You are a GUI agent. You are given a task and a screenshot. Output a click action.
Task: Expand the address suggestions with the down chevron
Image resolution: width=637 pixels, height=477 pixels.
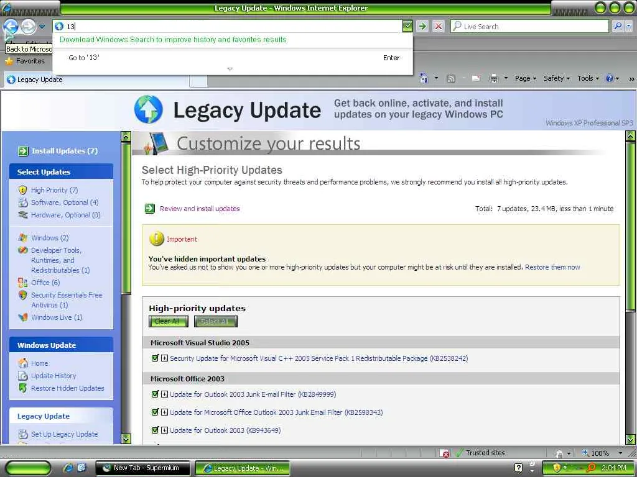(230, 69)
